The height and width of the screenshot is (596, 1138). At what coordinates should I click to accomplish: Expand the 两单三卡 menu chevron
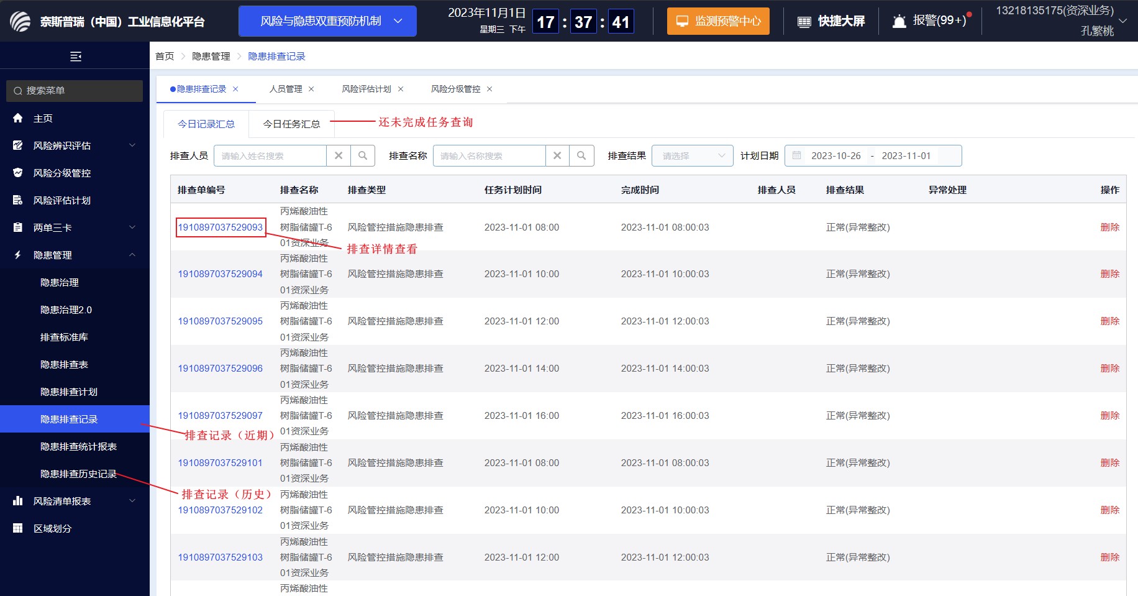[x=132, y=227]
